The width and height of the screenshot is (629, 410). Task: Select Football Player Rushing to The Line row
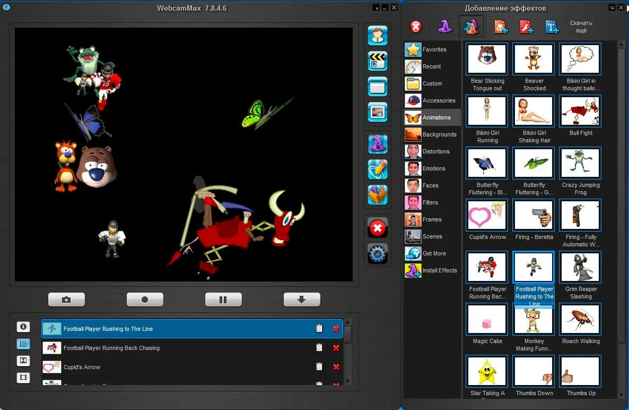(x=192, y=329)
